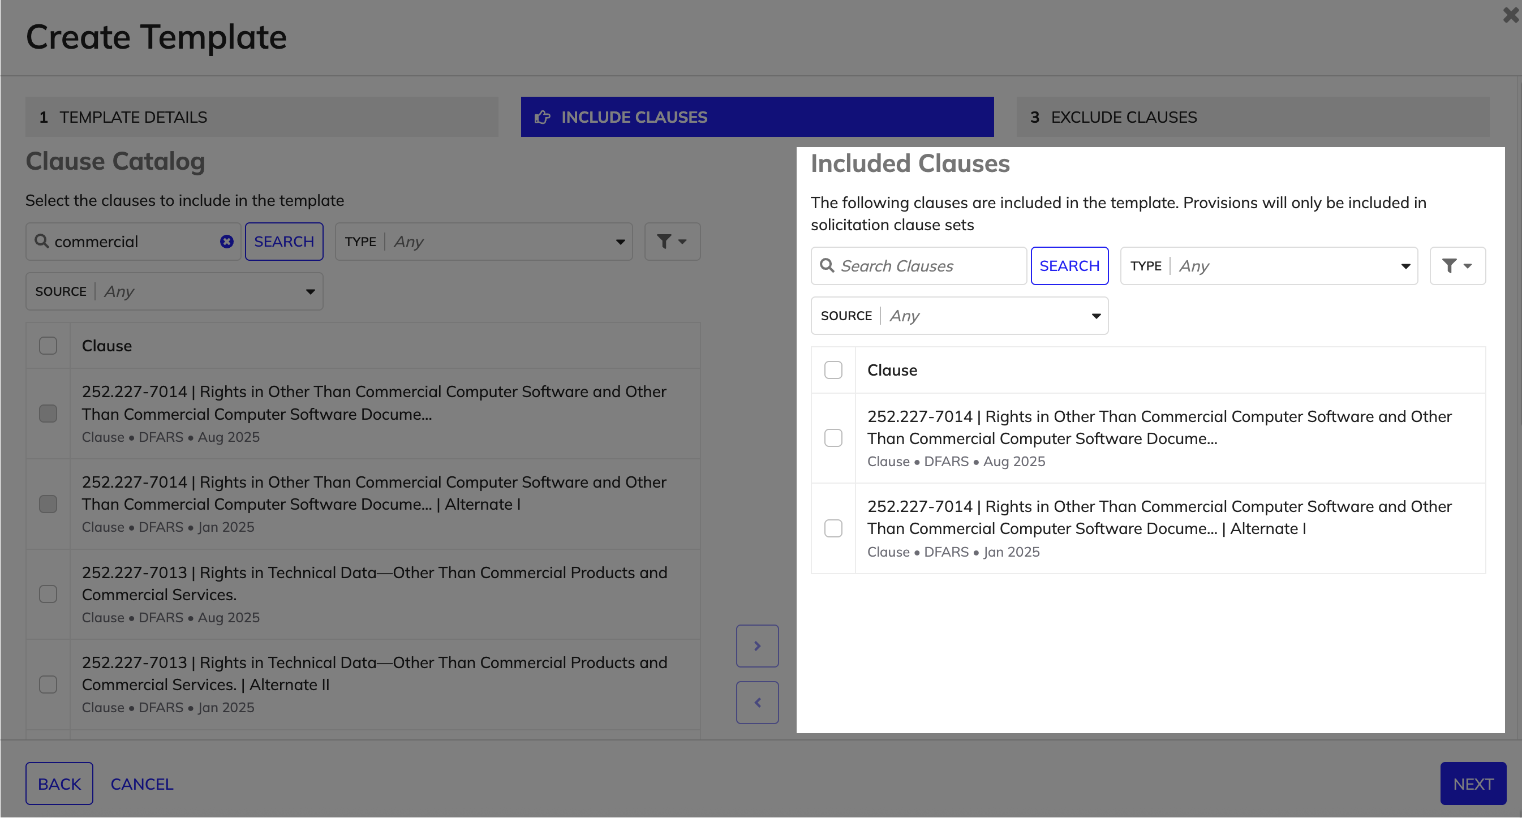
Task: Move selected clauses right with arrow button
Action: [758, 646]
